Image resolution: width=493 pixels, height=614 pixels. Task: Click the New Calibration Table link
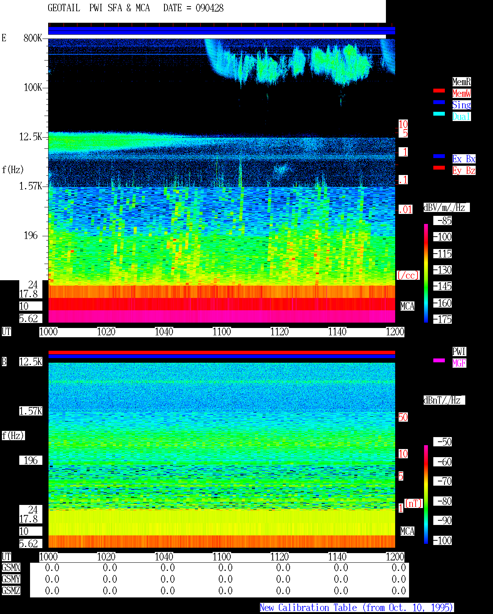(x=357, y=607)
